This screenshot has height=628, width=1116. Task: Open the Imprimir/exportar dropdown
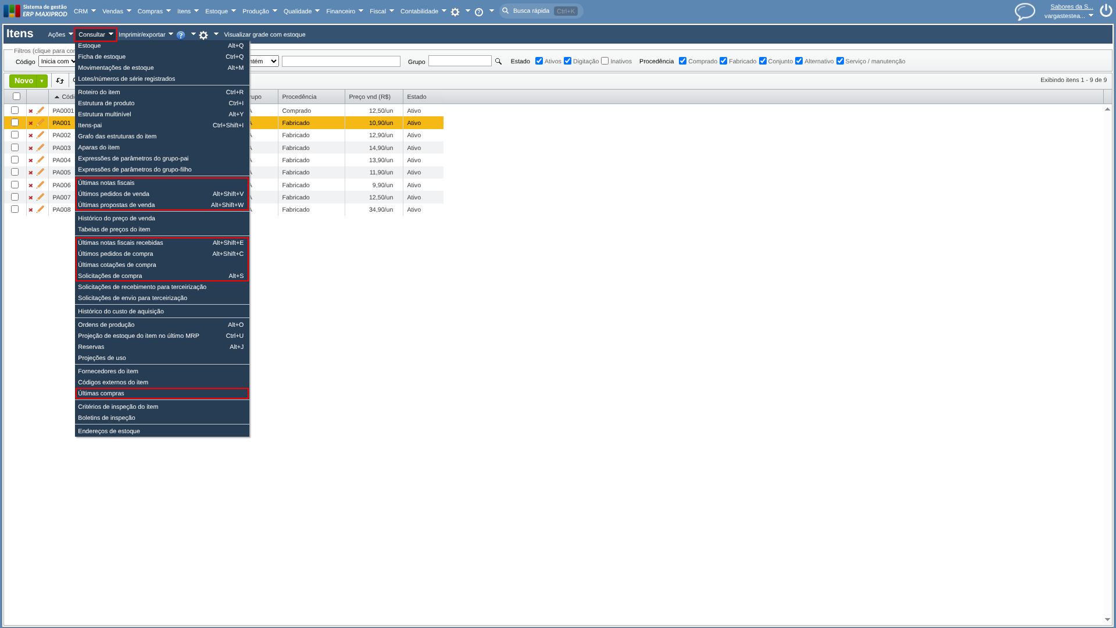pyautogui.click(x=146, y=34)
